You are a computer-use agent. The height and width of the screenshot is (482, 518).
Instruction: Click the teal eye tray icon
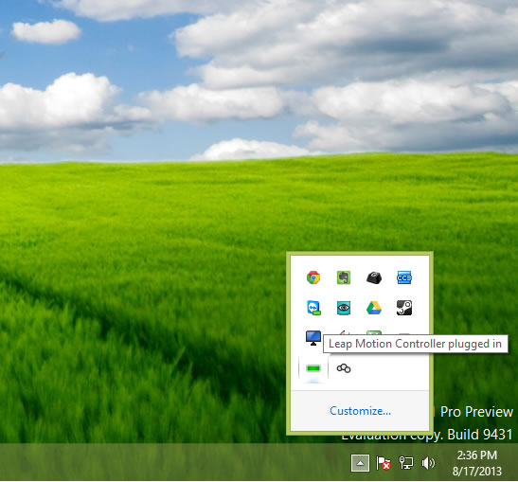(344, 308)
